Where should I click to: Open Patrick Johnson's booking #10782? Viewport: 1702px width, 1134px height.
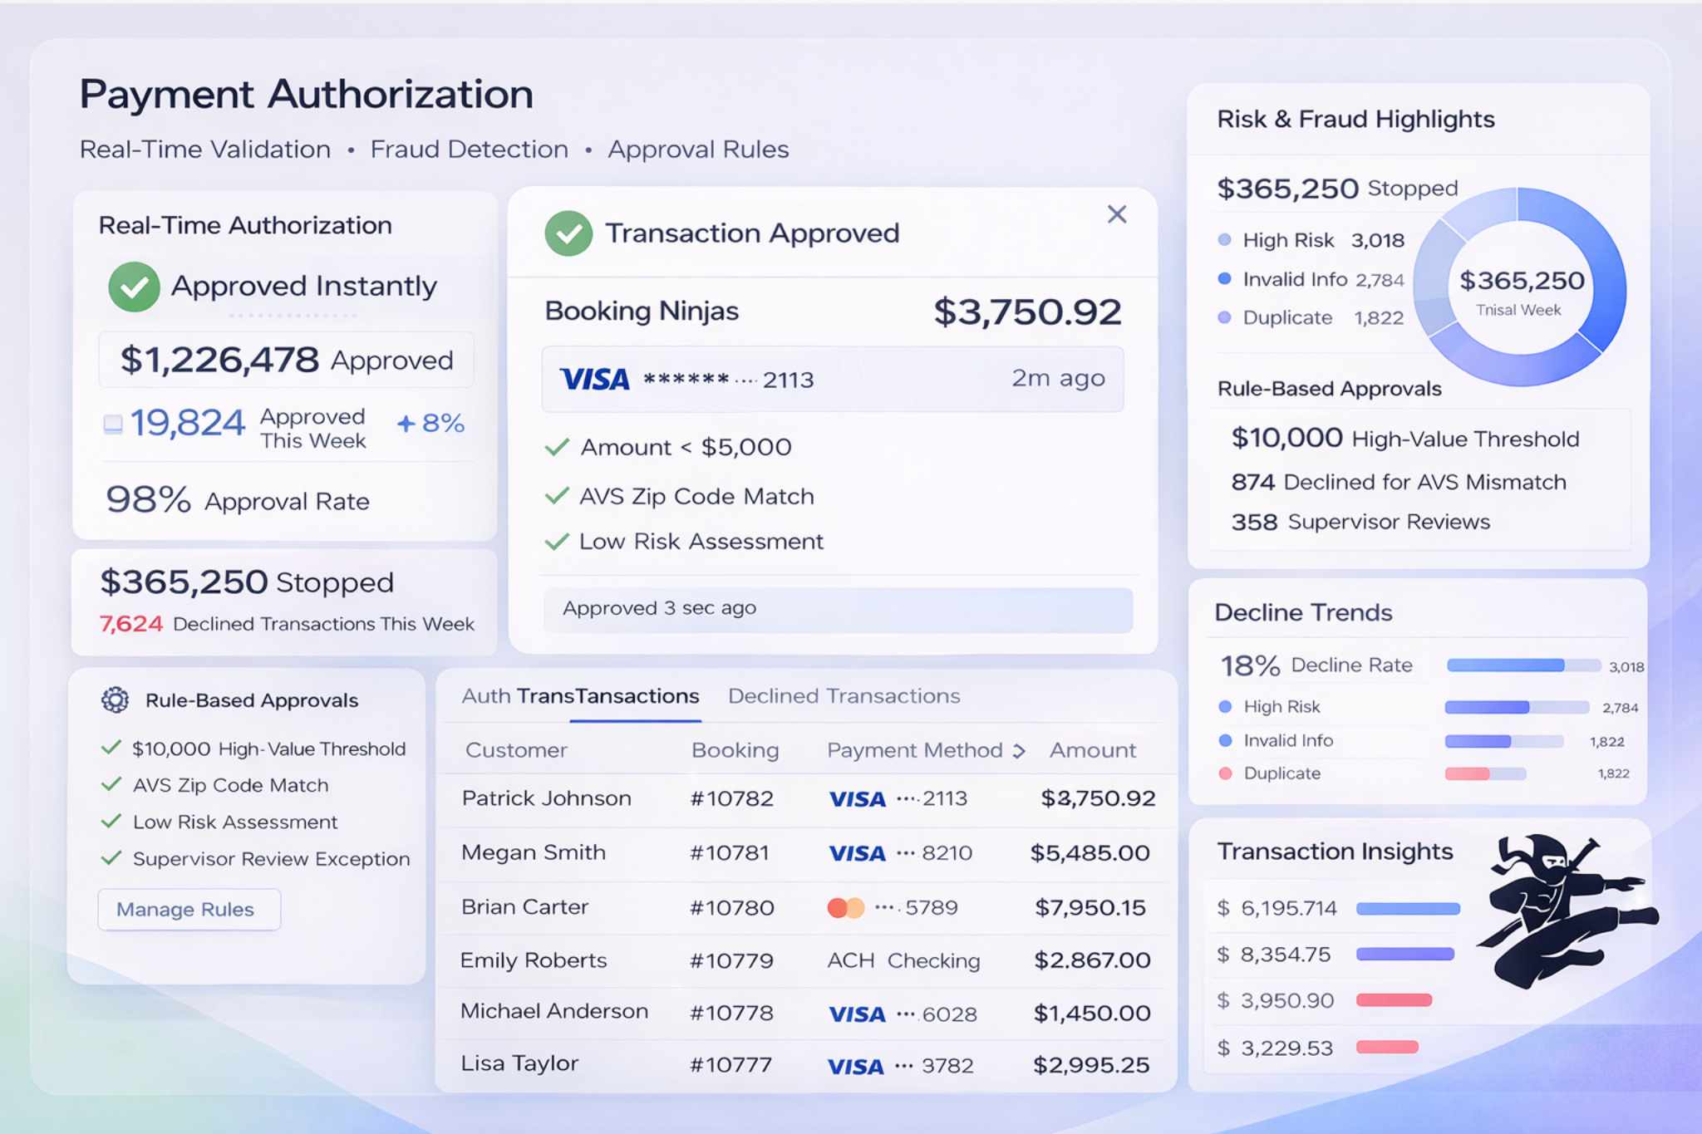[x=733, y=798]
